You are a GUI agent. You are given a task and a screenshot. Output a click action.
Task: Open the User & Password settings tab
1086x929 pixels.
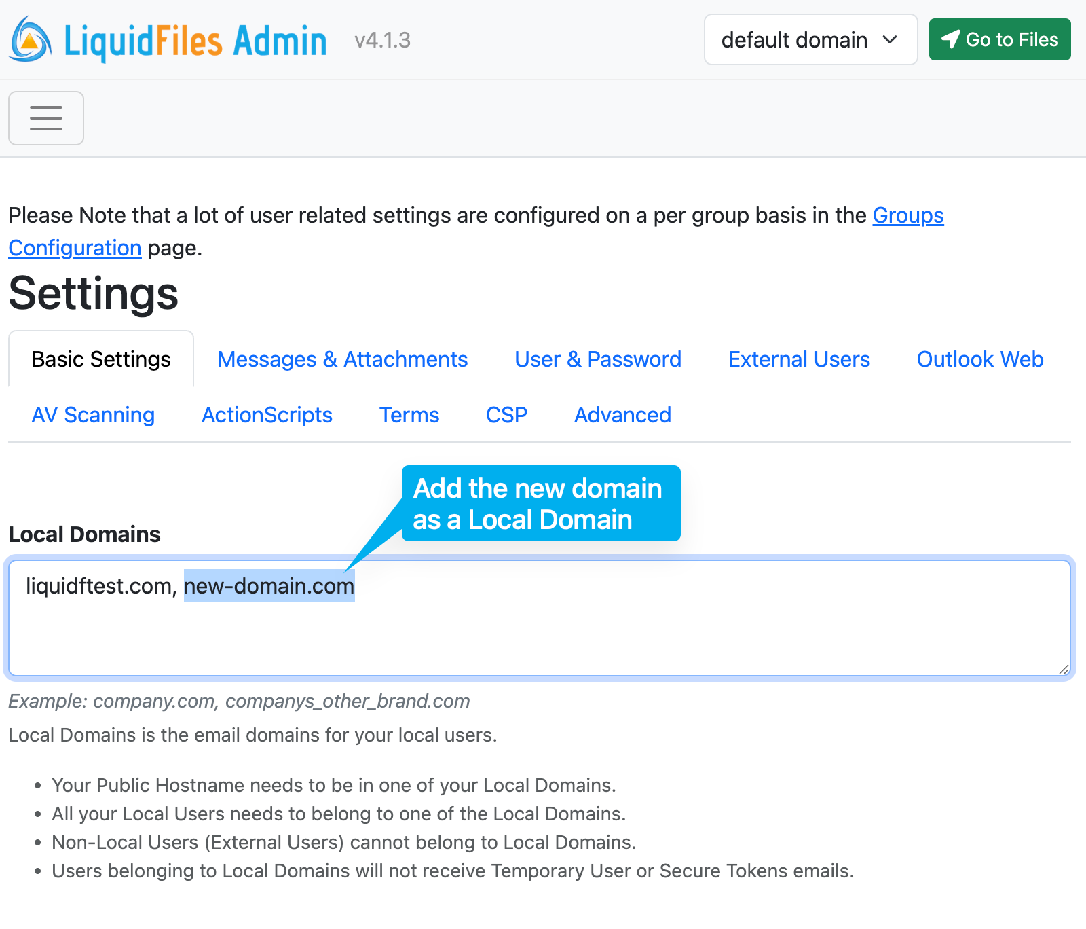(597, 359)
